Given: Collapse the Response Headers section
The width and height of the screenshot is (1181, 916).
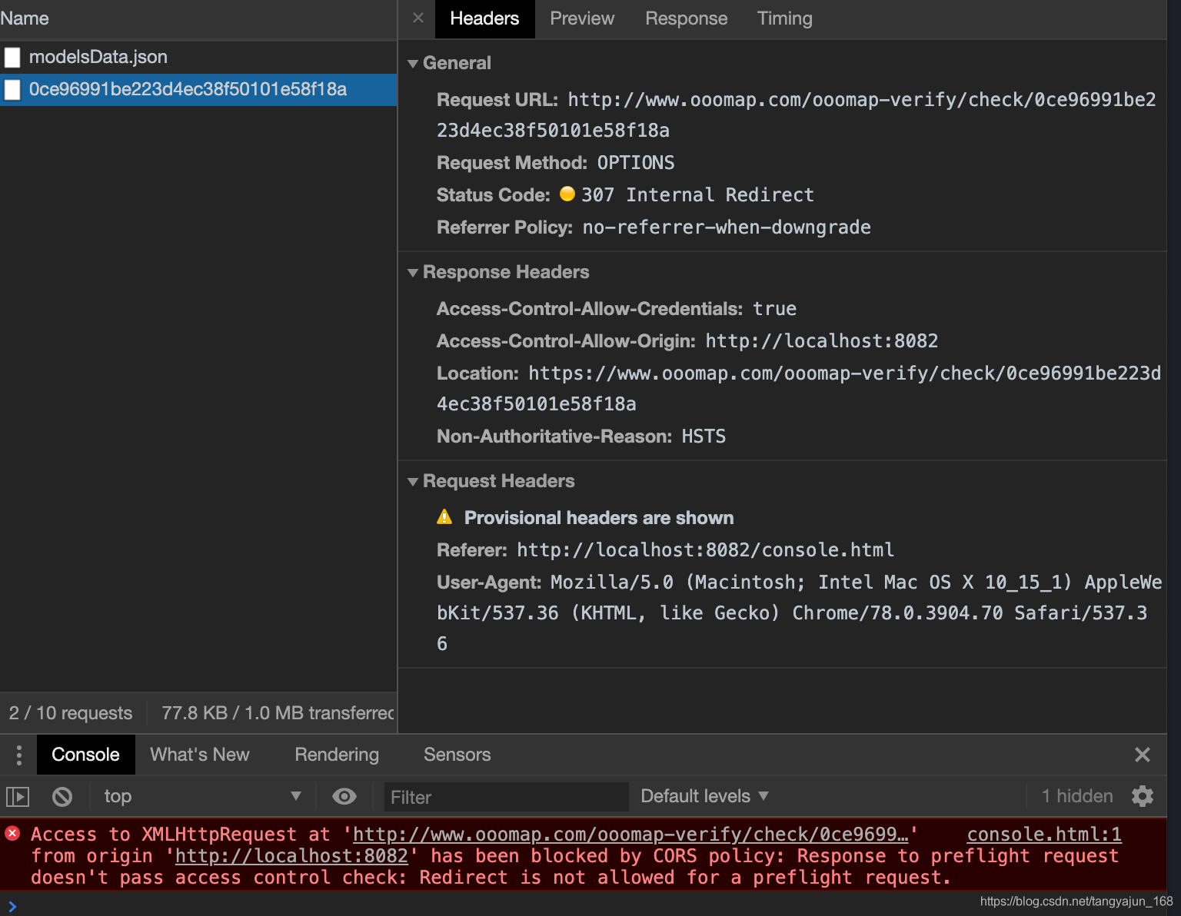Looking at the screenshot, I should 413,272.
